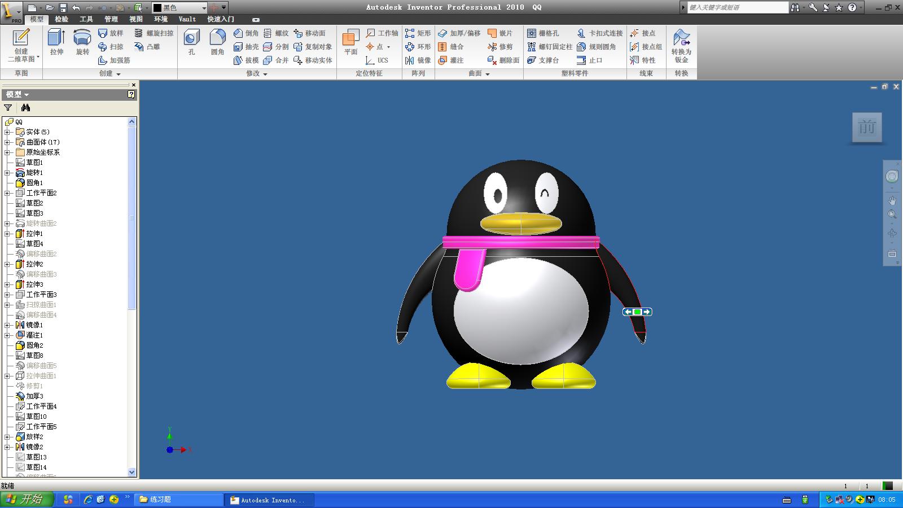Image resolution: width=903 pixels, height=508 pixels.
Task: Select the 拉伸 (Extrude) tool
Action: pos(56,42)
